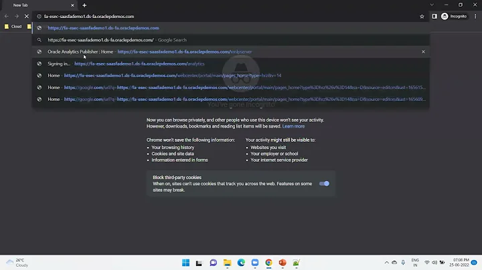The width and height of the screenshot is (482, 270).
Task: Choose the google.com Home suggestion ending 165615
Action: click(x=230, y=88)
